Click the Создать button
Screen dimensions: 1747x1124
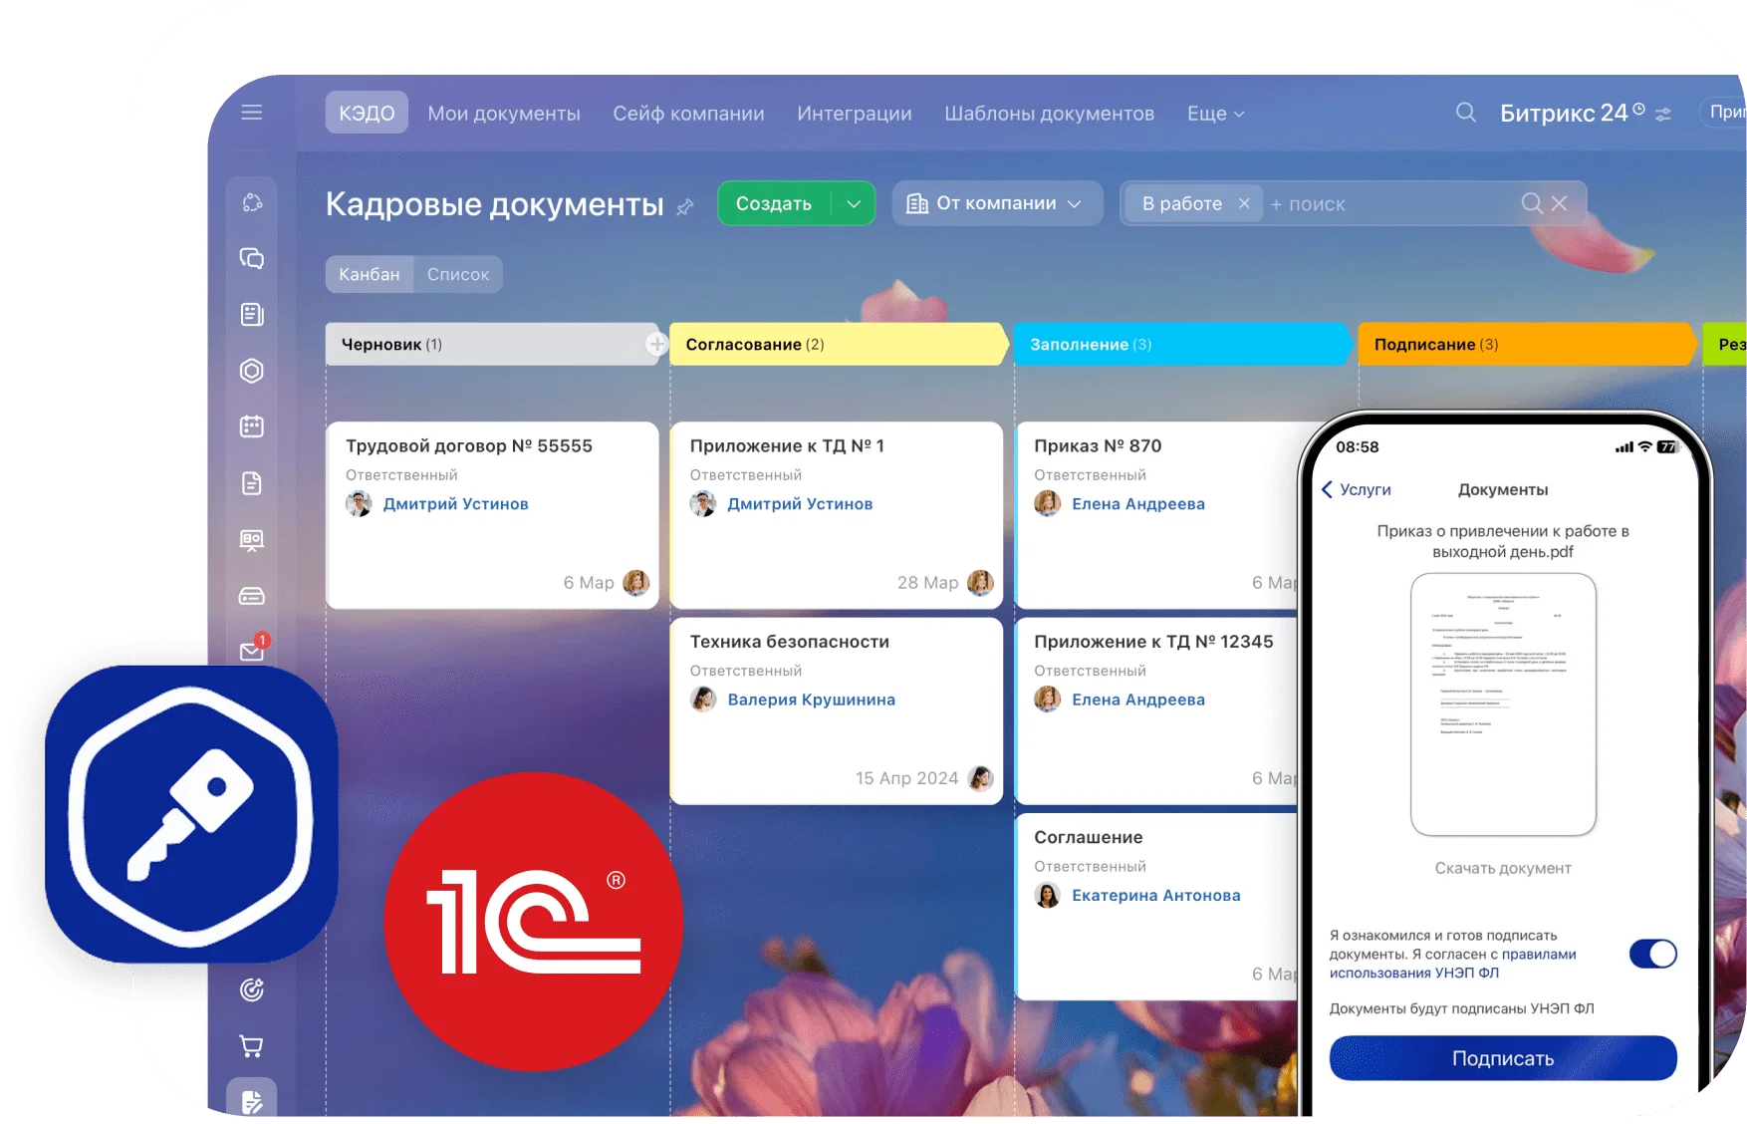point(774,203)
